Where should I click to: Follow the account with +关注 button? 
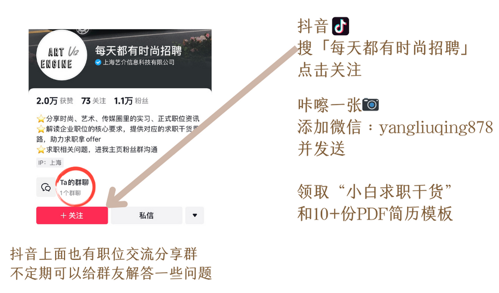tap(72, 216)
